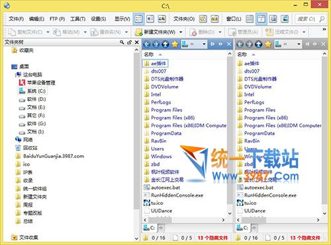The height and width of the screenshot is (245, 331).
Task: Open dropdown arrow next to 新建文件夹(W)
Action: [x=181, y=32]
